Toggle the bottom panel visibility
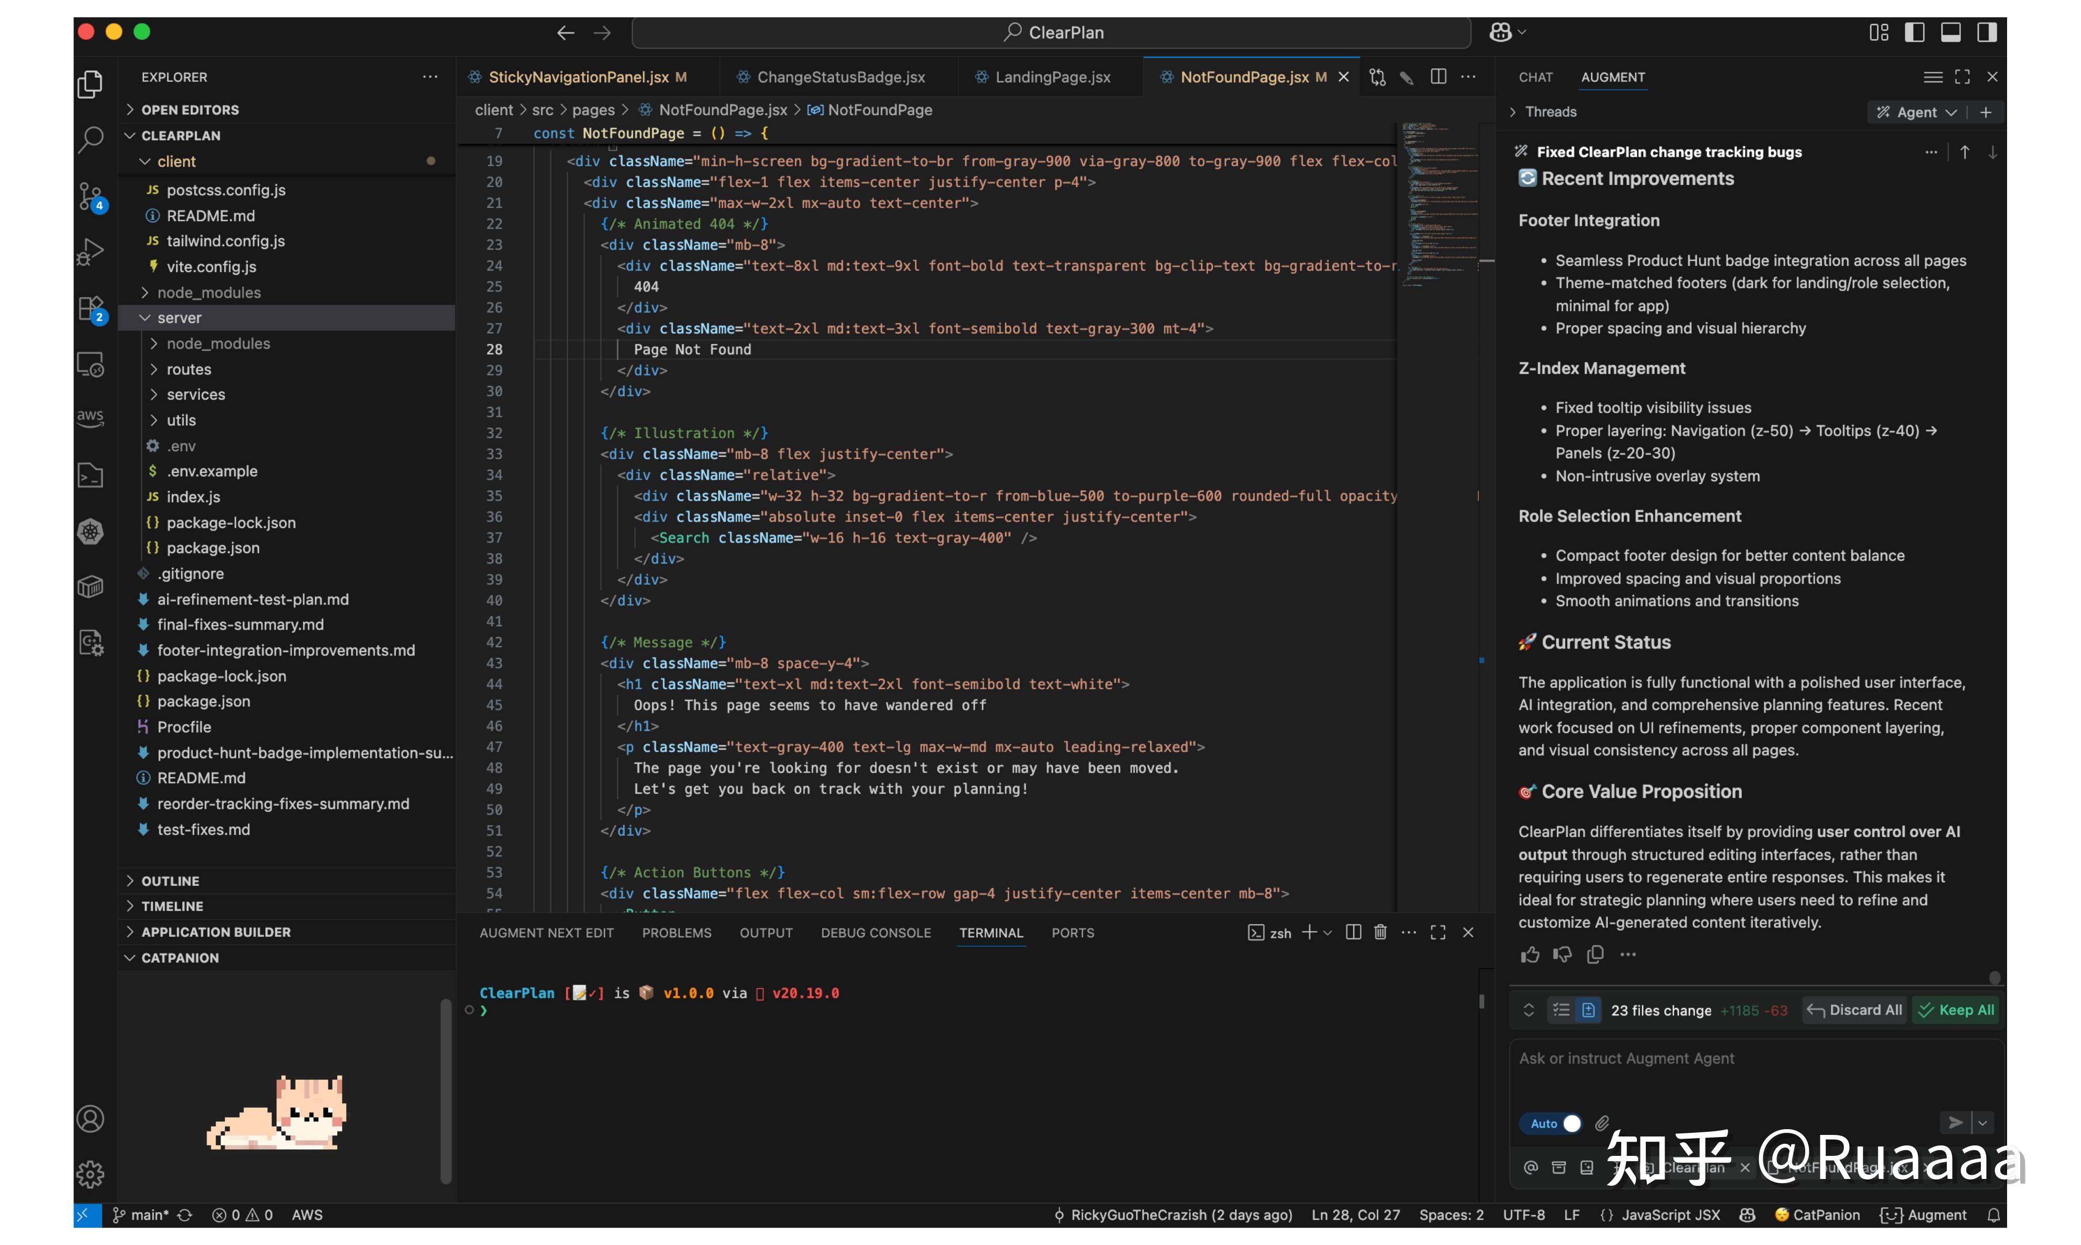The width and height of the screenshot is (2081, 1245). click(x=1951, y=33)
